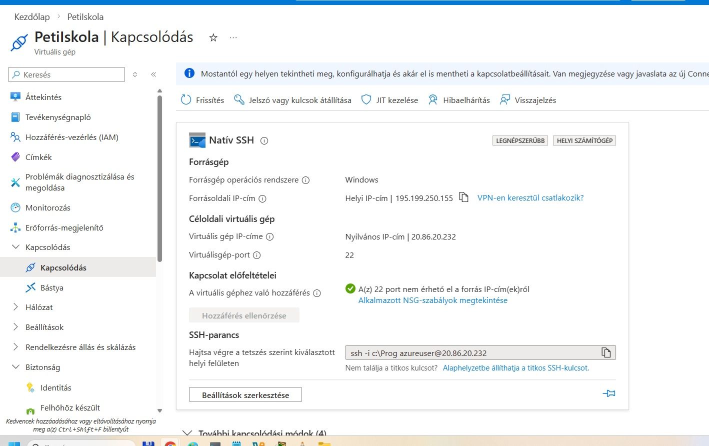Click Frissítés refresh toolbar button
709x446 pixels.
pyautogui.click(x=202, y=100)
